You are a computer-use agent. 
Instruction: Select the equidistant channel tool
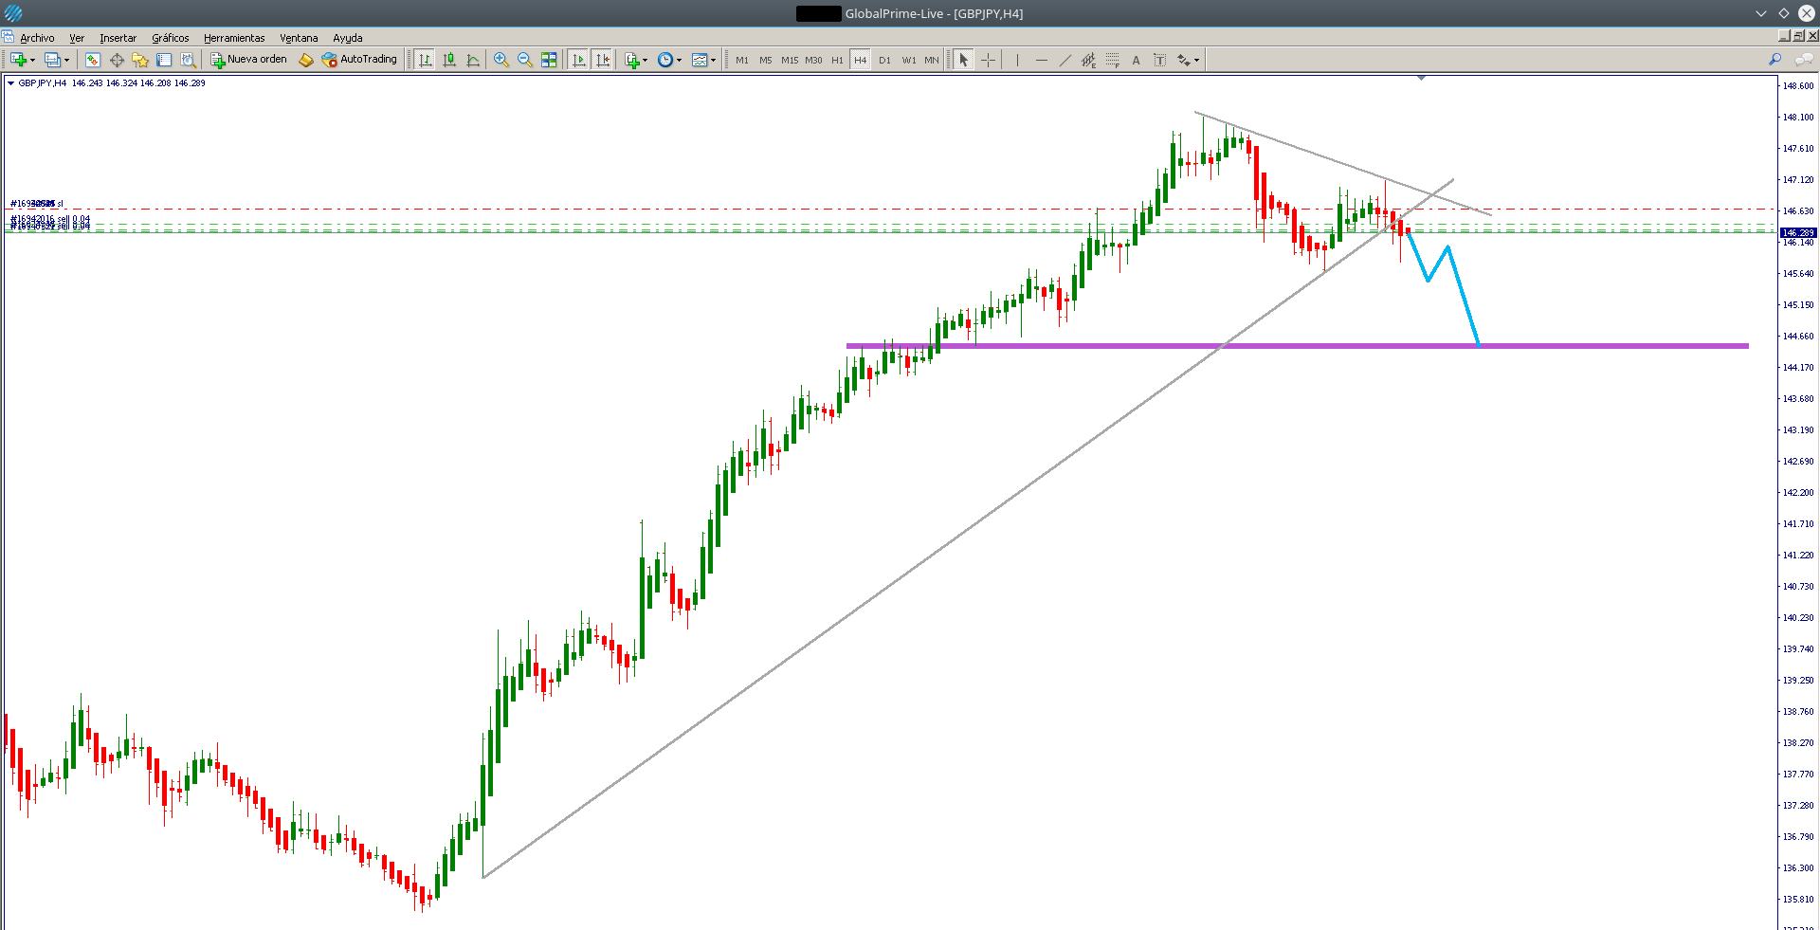click(1089, 60)
